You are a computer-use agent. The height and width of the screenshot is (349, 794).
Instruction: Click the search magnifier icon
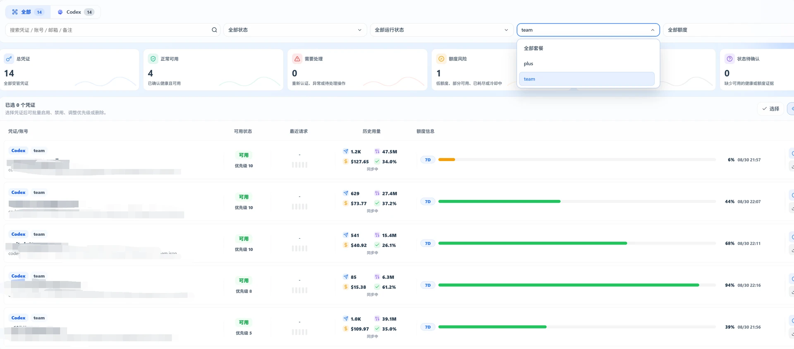coord(214,30)
